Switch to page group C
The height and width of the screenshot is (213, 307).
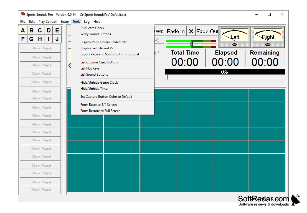tap(40, 30)
